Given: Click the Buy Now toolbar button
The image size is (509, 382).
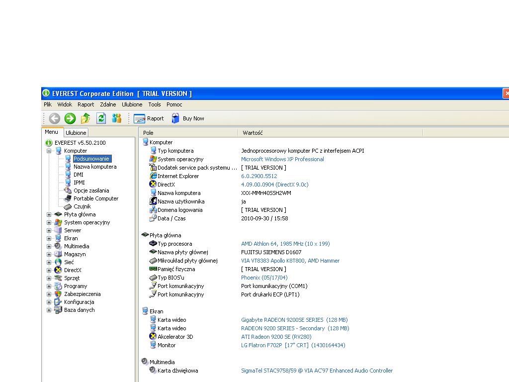Looking at the screenshot, I should pos(188,118).
